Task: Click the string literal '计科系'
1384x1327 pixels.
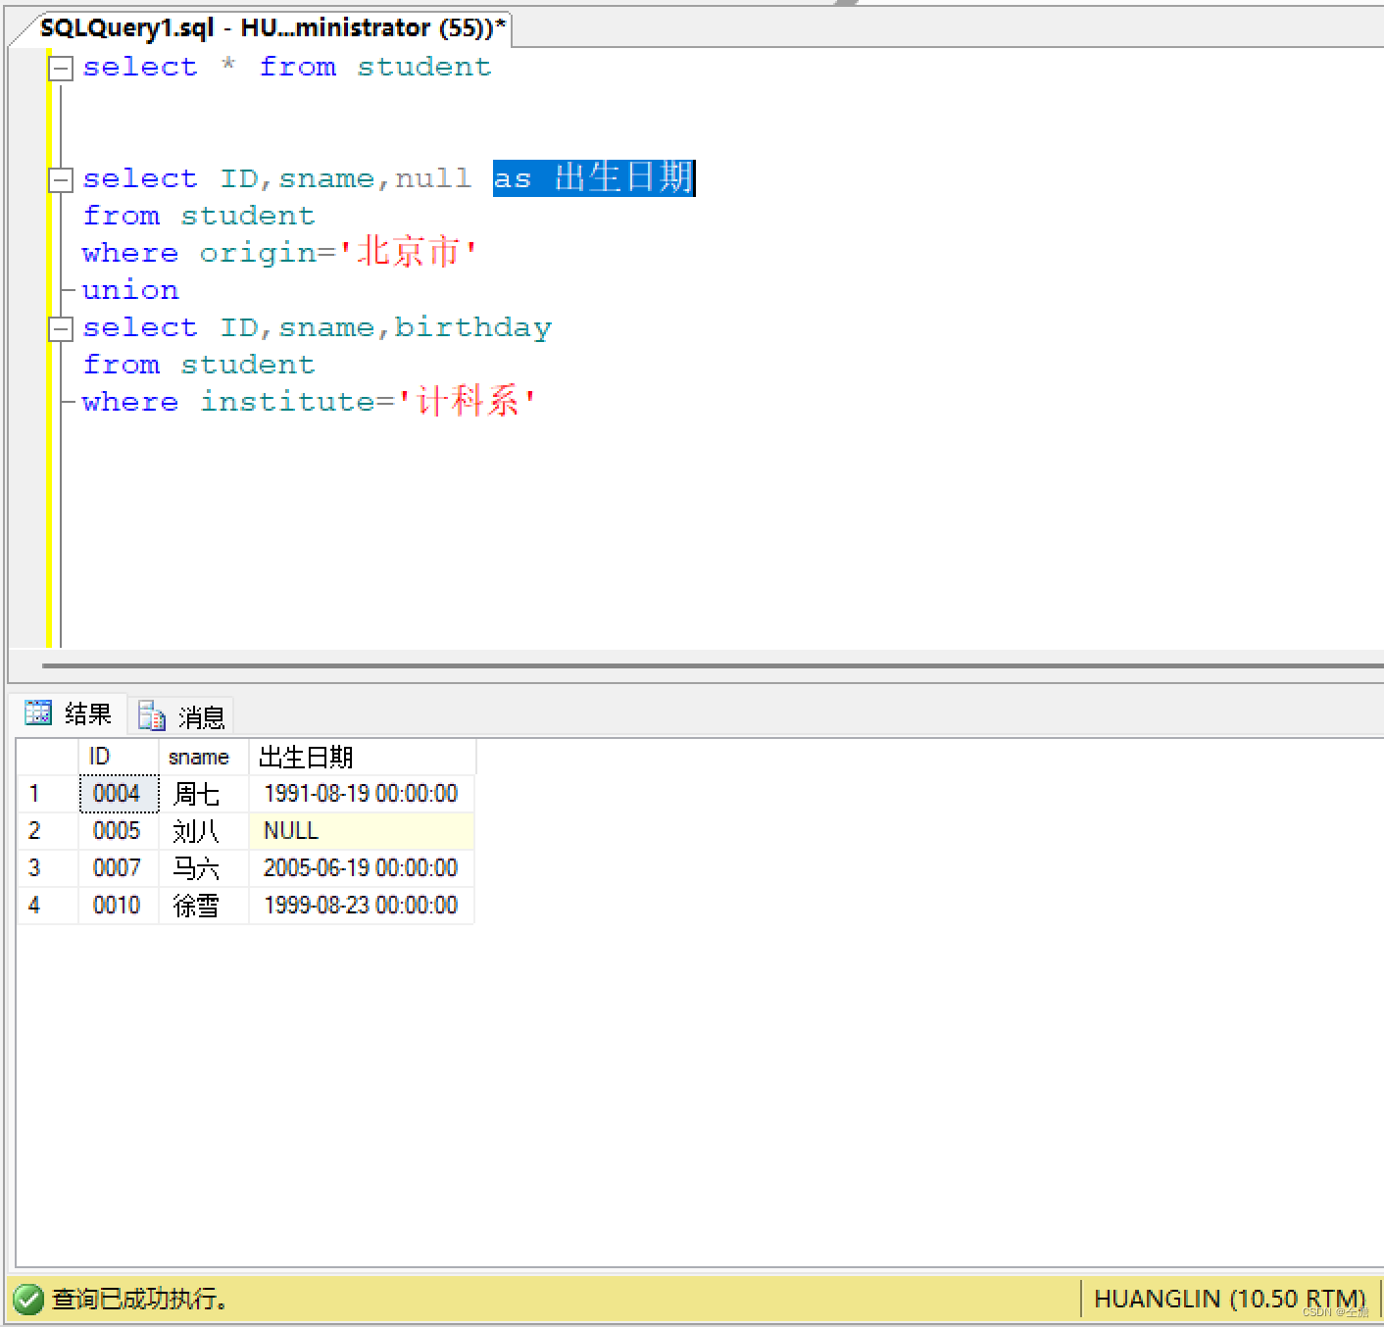Action: tap(467, 401)
